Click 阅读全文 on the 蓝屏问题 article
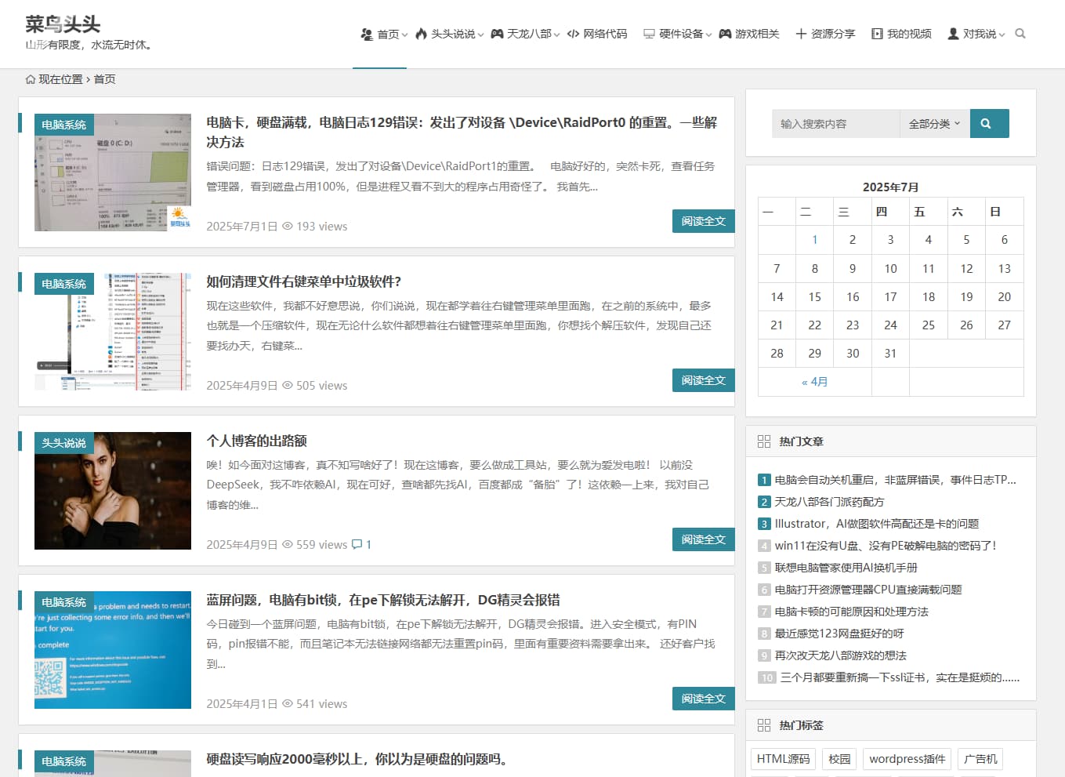 (x=703, y=698)
